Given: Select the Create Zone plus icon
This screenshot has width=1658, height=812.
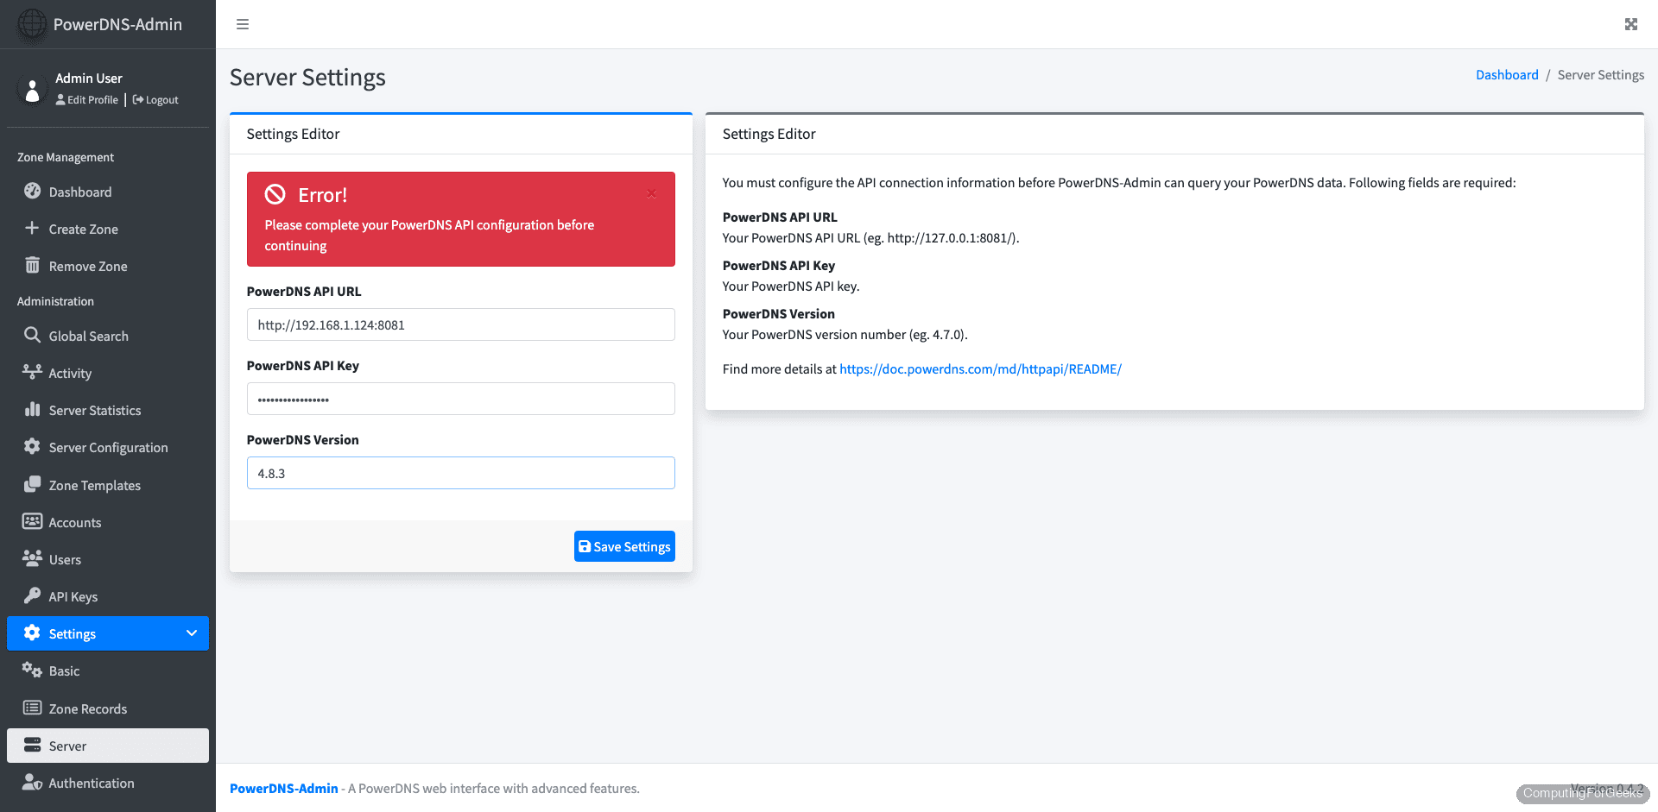Looking at the screenshot, I should pyautogui.click(x=32, y=229).
